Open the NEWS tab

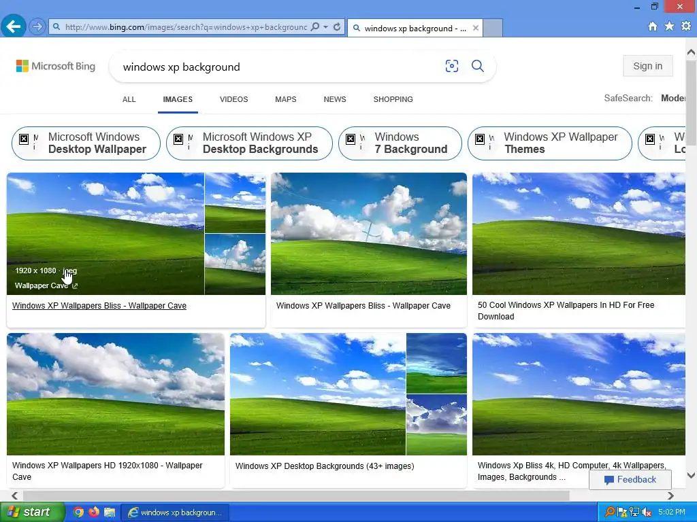pos(335,99)
